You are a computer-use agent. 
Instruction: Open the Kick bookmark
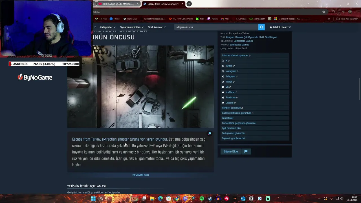click(x=200, y=19)
